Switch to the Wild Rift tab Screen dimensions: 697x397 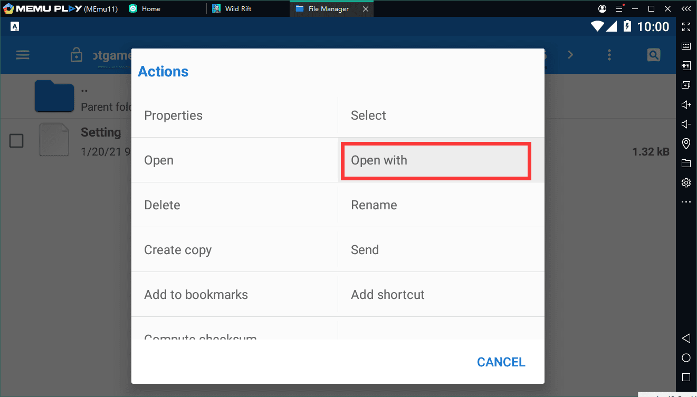[x=238, y=9]
